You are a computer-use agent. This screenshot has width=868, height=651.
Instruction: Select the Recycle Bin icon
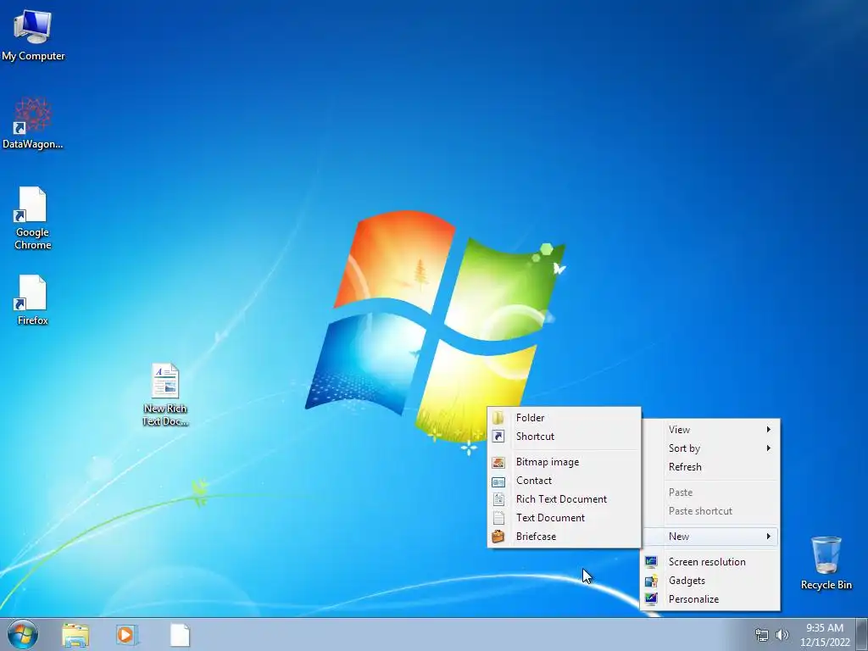826,563
